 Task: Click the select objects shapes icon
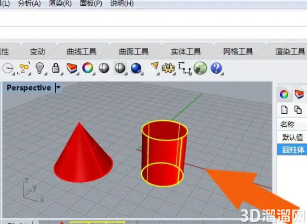click(x=24, y=69)
